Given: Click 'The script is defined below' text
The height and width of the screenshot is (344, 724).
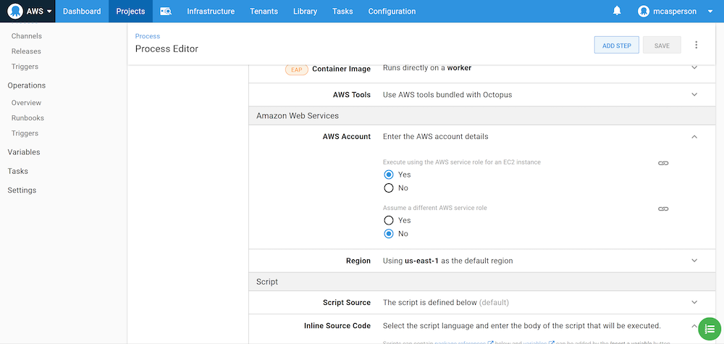Looking at the screenshot, I should pyautogui.click(x=430, y=303).
